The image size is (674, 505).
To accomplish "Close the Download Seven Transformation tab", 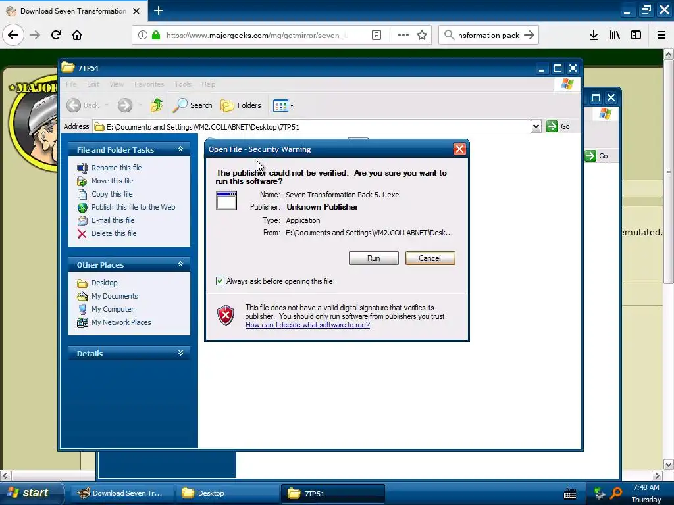I will (136, 11).
